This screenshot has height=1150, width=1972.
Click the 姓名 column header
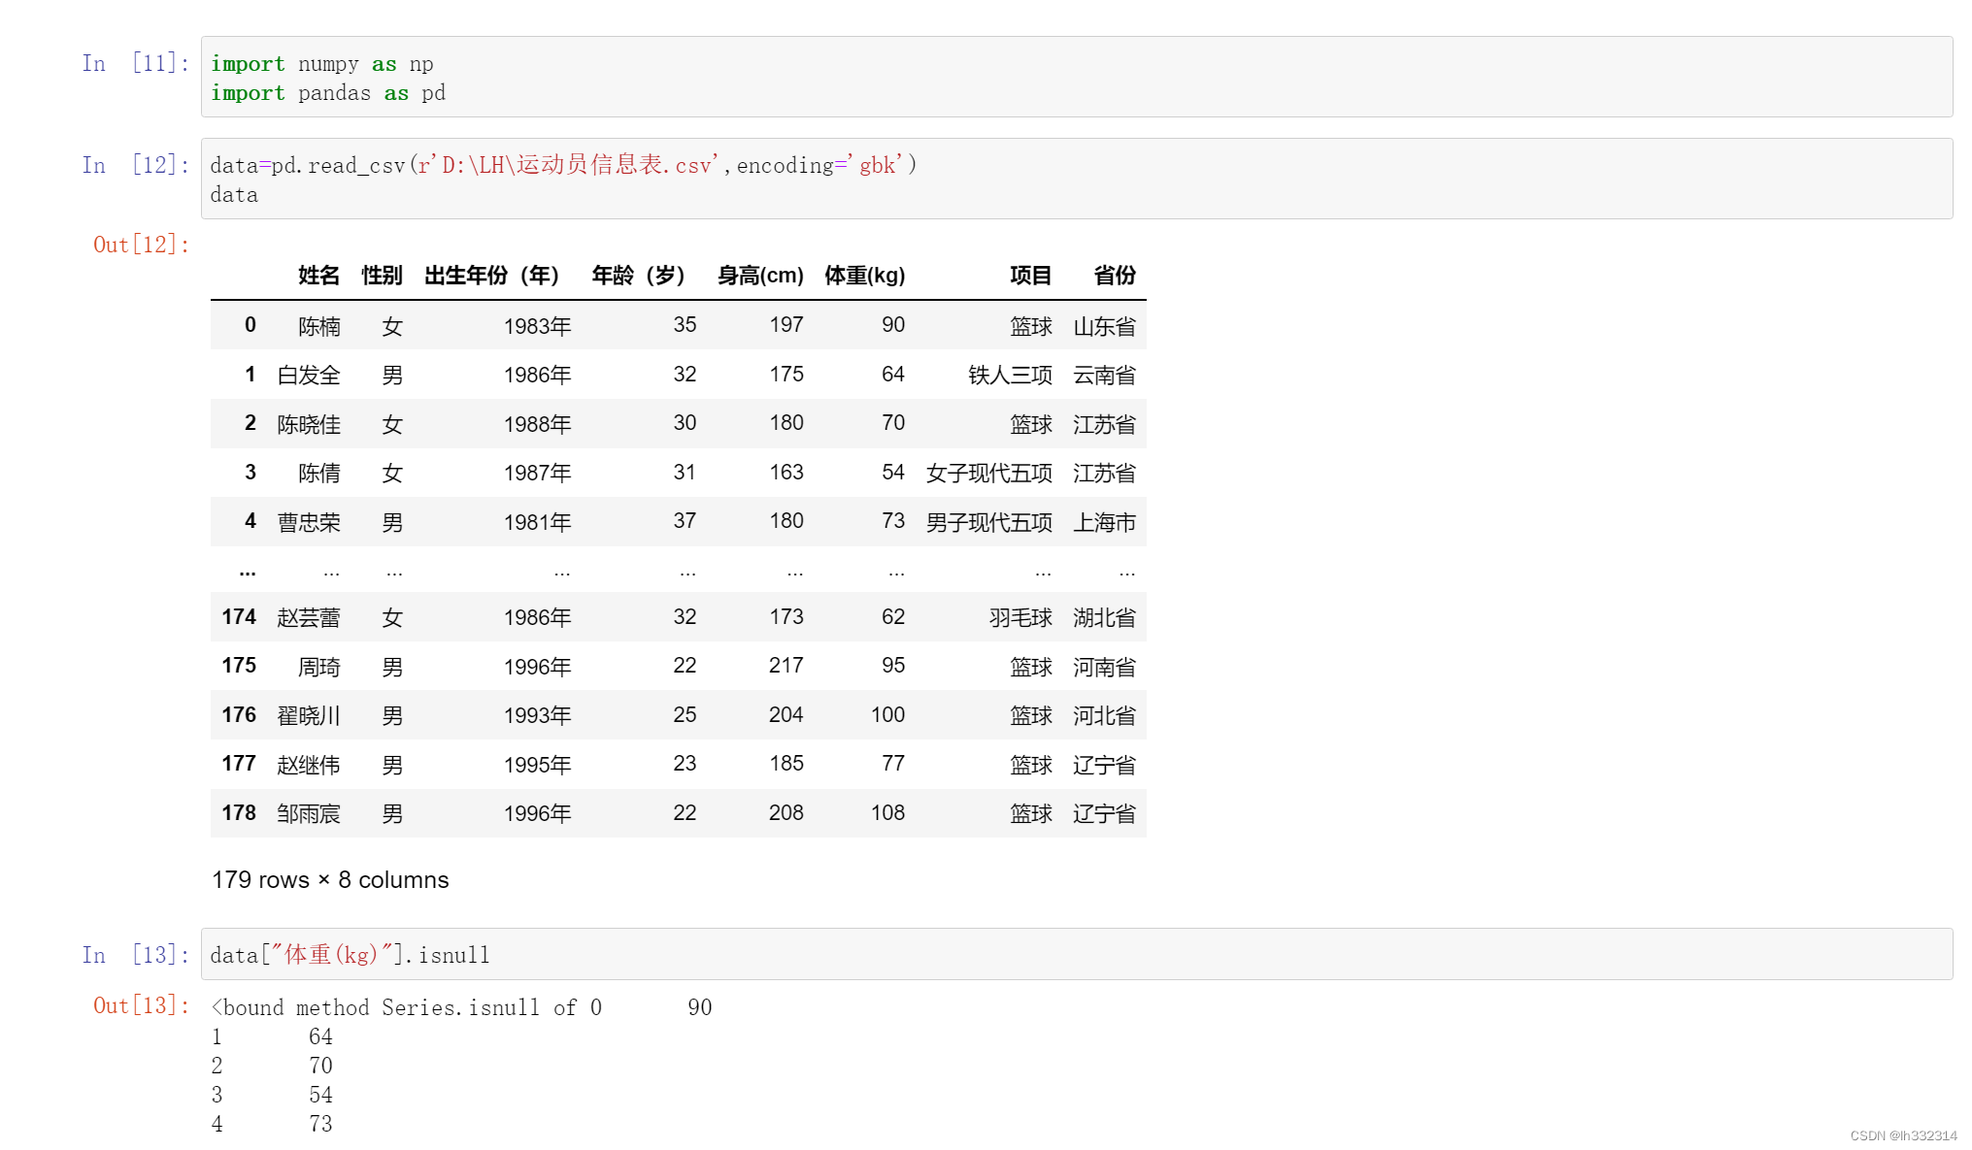pyautogui.click(x=318, y=276)
